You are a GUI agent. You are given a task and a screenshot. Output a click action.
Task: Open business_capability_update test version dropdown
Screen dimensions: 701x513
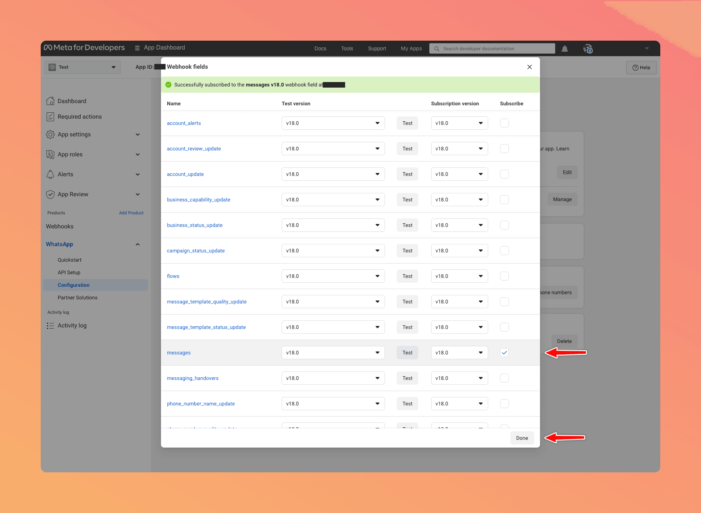pyautogui.click(x=333, y=200)
